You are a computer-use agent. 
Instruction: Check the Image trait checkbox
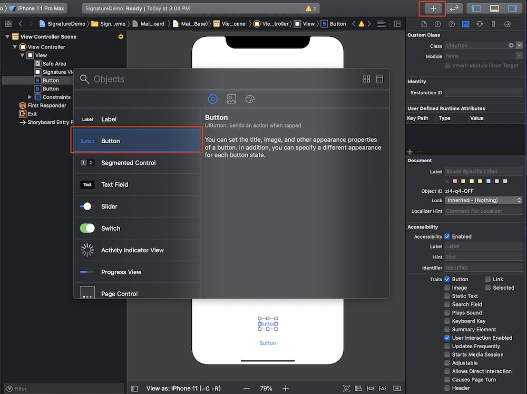click(447, 288)
